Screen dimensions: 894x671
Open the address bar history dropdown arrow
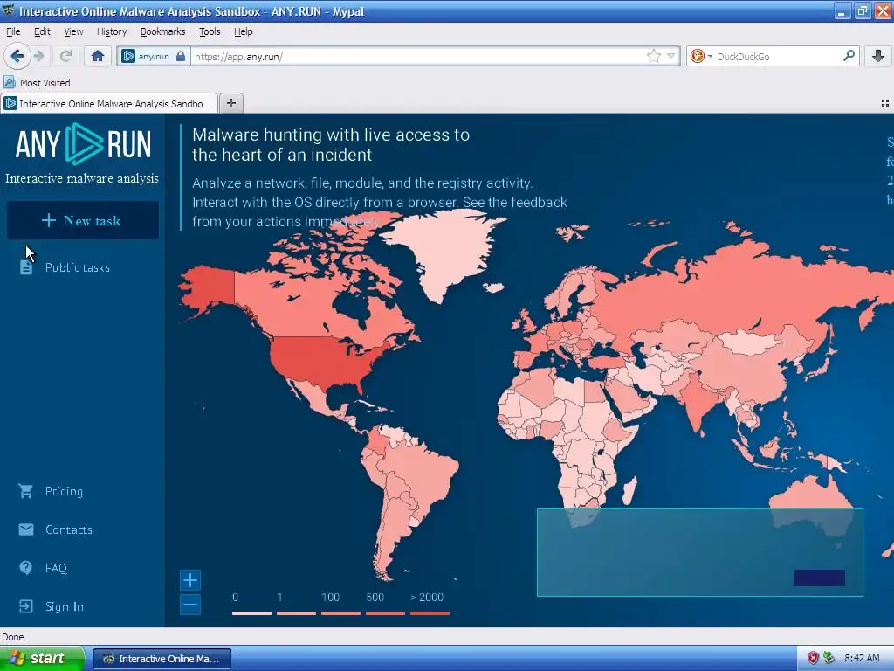671,56
